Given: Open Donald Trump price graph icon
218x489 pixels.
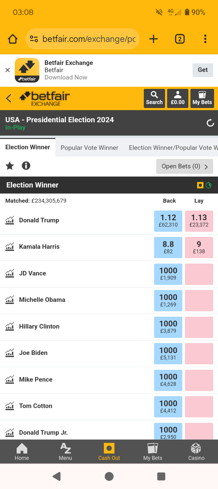Looking at the screenshot, I should 10,220.
